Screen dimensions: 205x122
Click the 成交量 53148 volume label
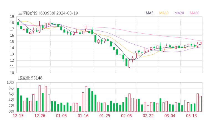(30, 78)
